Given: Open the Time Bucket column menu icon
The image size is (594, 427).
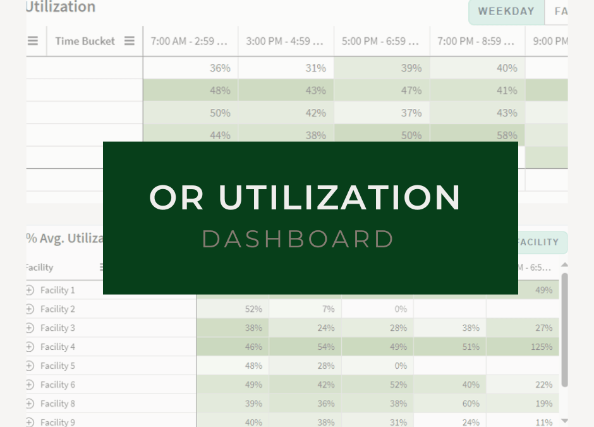Looking at the screenshot, I should (x=129, y=41).
